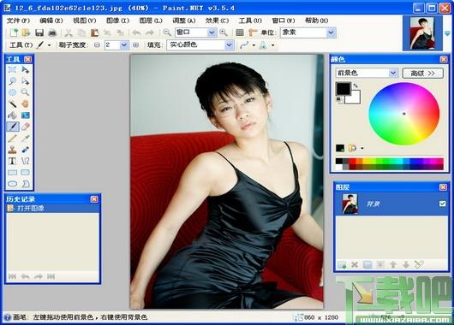The image size is (454, 325).
Task: Open the 编辑 menu
Action: (51, 21)
